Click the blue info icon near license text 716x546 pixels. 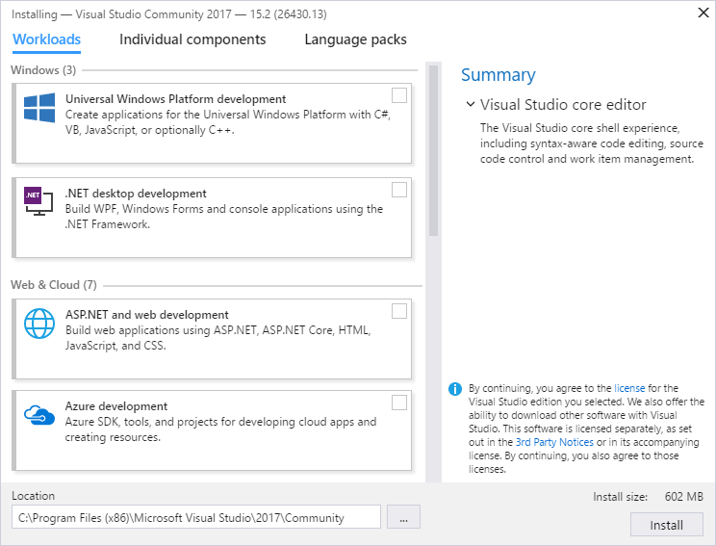point(455,389)
